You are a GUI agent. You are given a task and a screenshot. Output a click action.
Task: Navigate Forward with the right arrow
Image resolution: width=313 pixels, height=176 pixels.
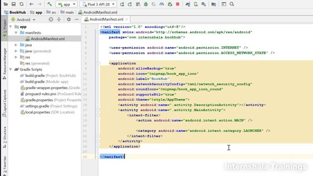(40, 4)
